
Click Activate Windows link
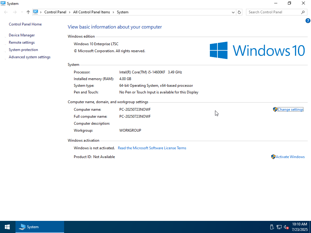click(x=290, y=157)
